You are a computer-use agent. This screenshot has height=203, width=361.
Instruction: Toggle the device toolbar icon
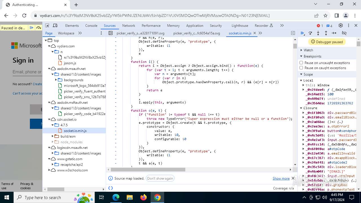(55, 25)
